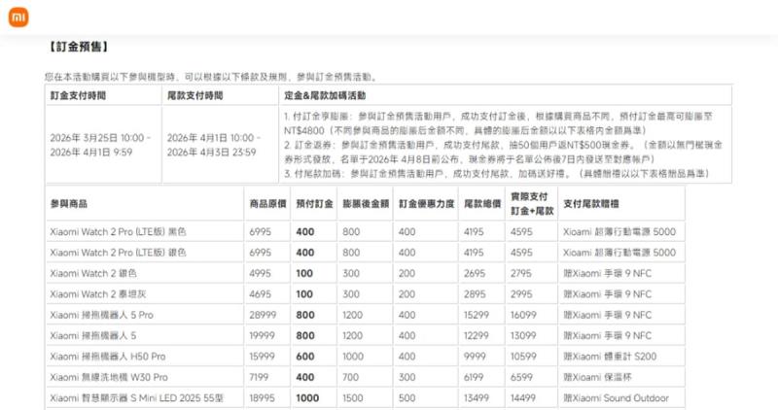Viewport: 778px width, 410px height.
Task: Select the 智慧顯示器 S Mini LED 2025 product
Action: [136, 398]
